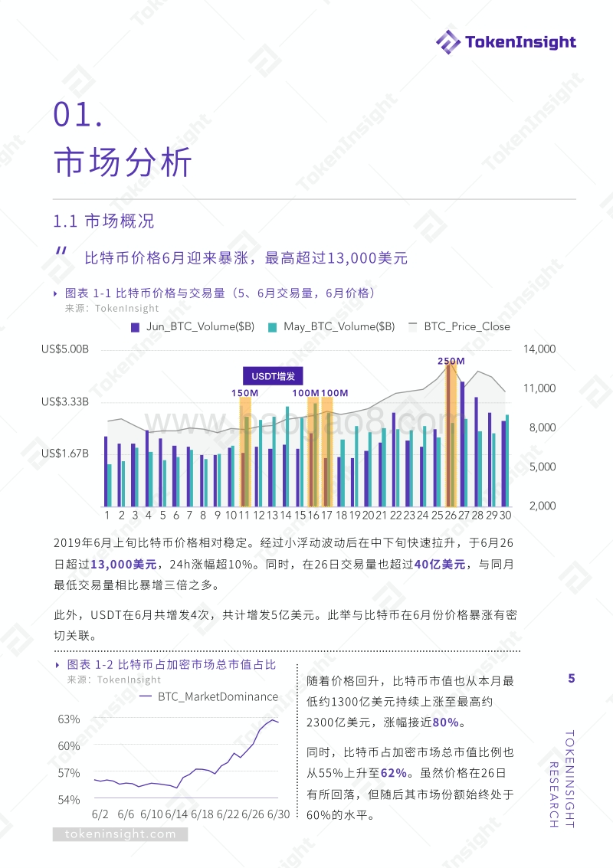The image size is (613, 868).
Task: Click right axis value "14,000"
Action: (539, 349)
